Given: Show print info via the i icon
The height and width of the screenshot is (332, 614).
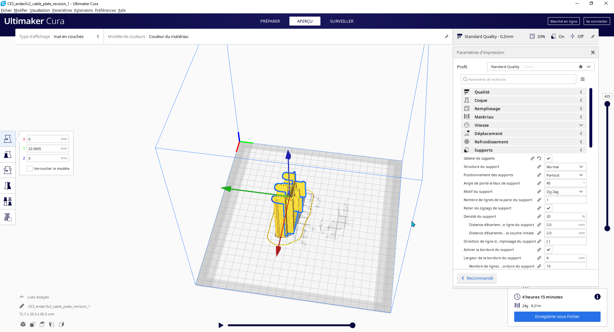Looking at the screenshot, I should point(597,297).
